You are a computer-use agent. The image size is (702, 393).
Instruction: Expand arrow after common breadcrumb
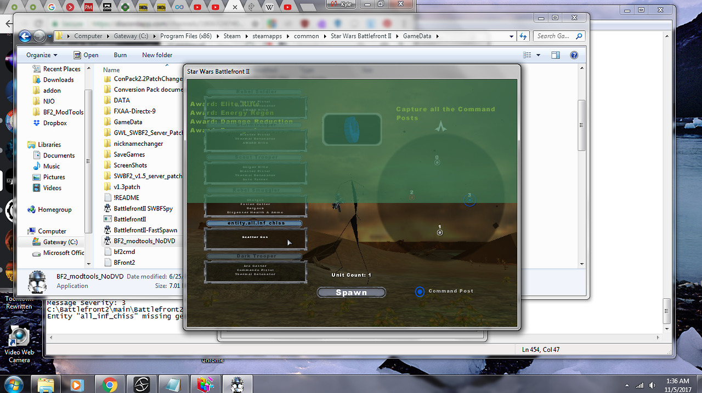click(x=324, y=36)
